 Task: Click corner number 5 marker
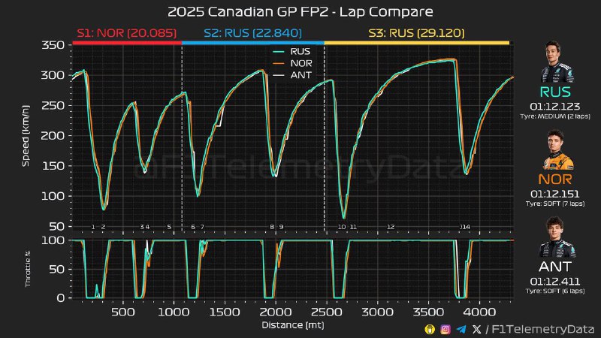pos(169,227)
